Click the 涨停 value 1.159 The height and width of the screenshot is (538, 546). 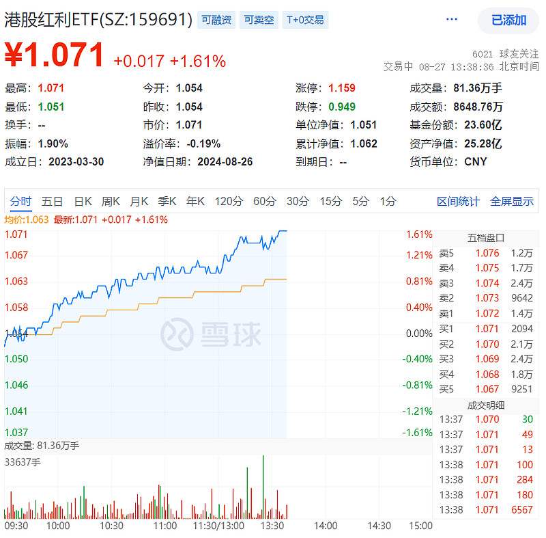[x=342, y=88]
